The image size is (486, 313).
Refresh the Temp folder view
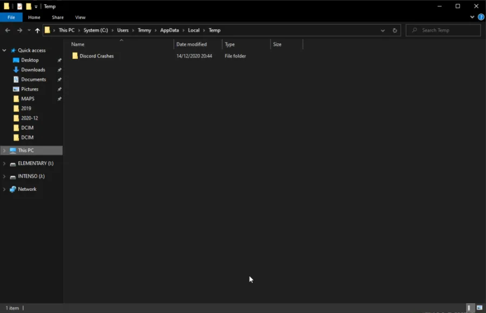point(395,30)
